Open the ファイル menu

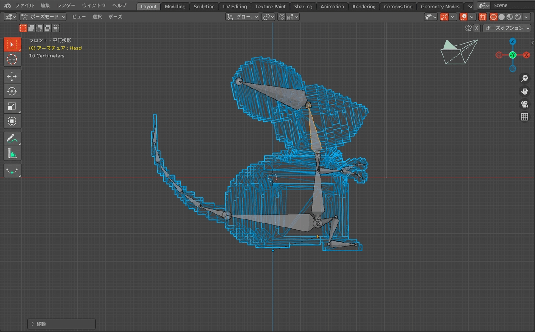click(x=25, y=5)
